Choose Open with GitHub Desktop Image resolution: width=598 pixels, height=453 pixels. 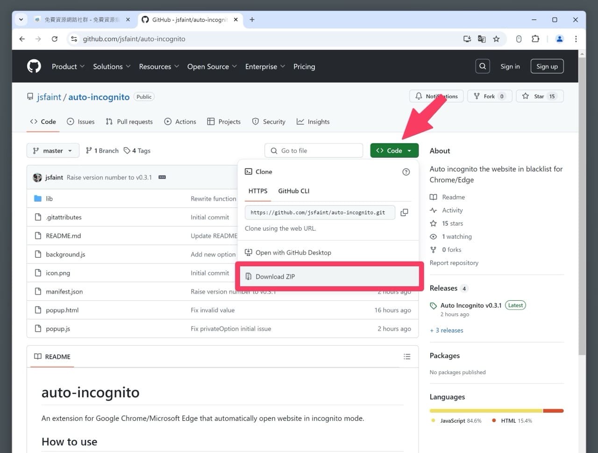click(x=288, y=253)
